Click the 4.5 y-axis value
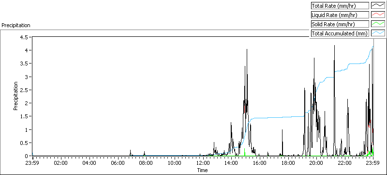 [24, 37]
